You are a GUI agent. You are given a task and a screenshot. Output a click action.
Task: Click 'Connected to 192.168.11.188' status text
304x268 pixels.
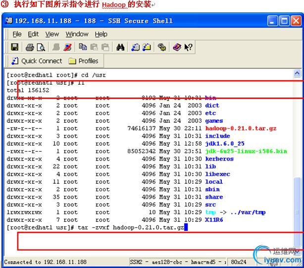click(x=46, y=262)
